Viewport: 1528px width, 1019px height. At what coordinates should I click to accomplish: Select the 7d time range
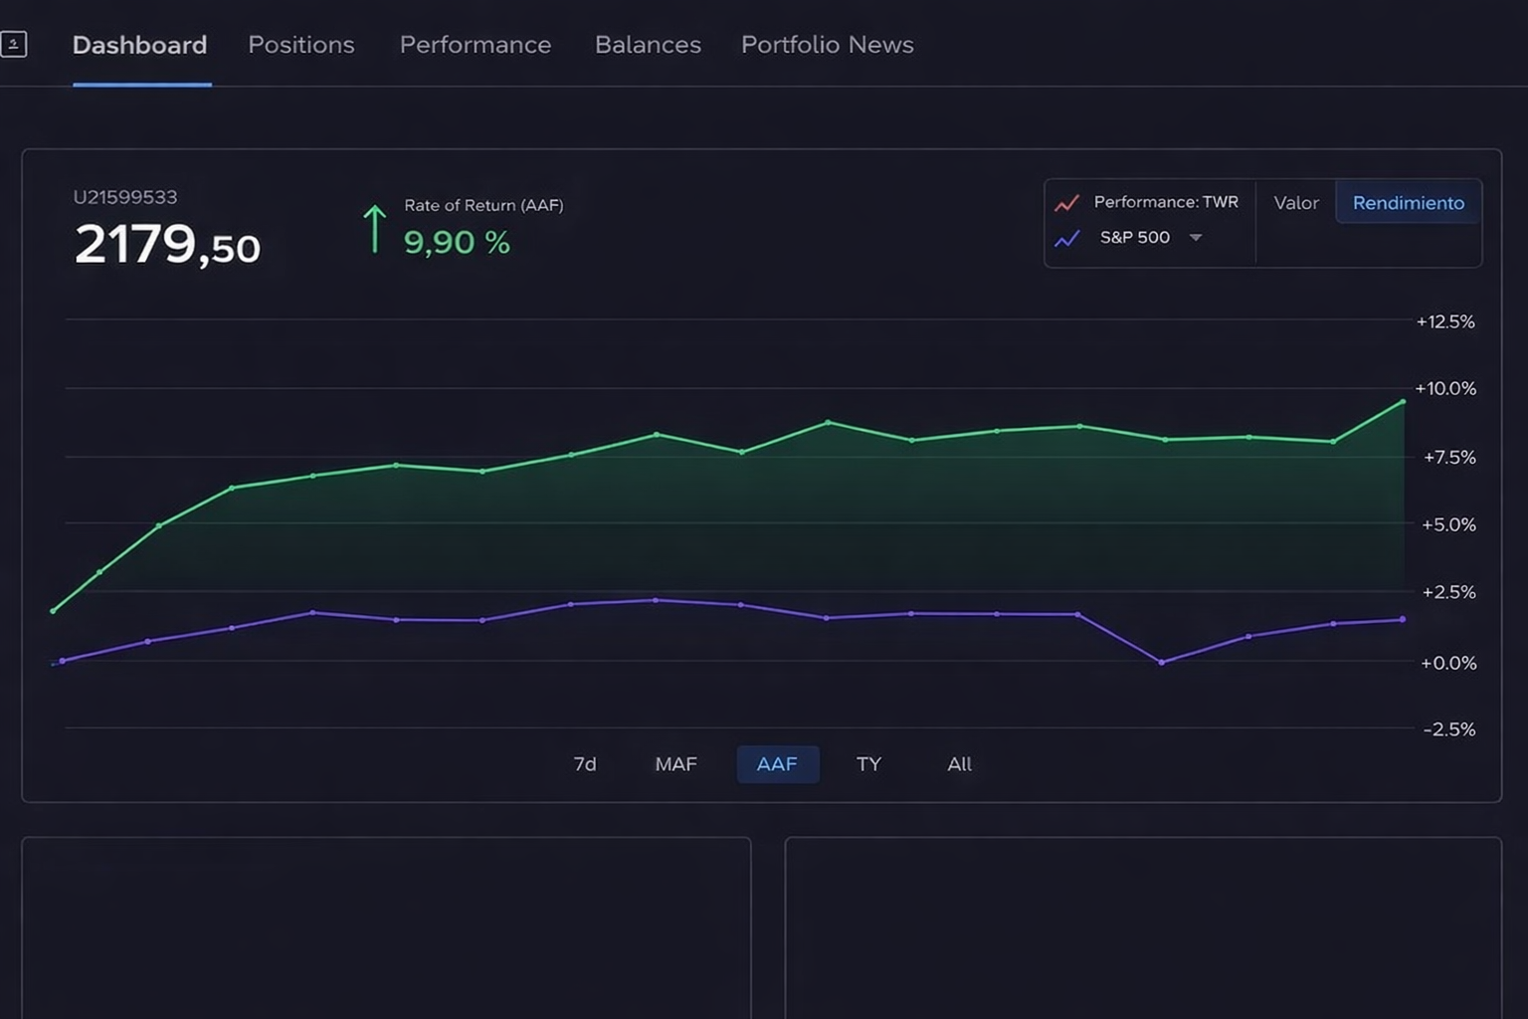coord(585,764)
